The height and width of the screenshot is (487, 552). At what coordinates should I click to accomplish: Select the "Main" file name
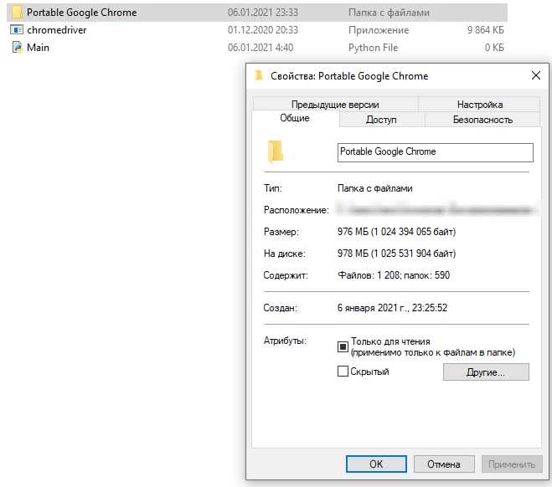(x=38, y=48)
